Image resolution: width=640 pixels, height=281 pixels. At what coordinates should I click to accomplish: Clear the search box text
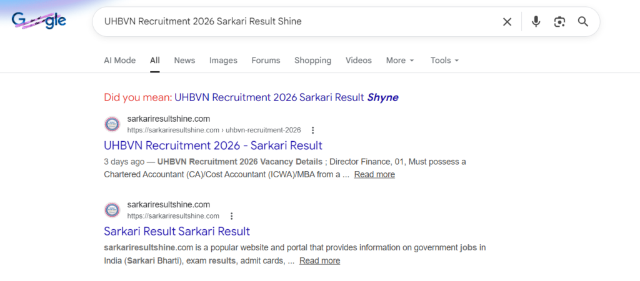[x=507, y=22]
